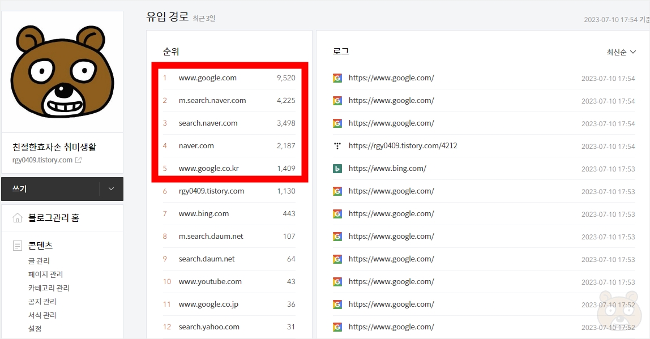Click the 순위 panel heading

tap(171, 52)
